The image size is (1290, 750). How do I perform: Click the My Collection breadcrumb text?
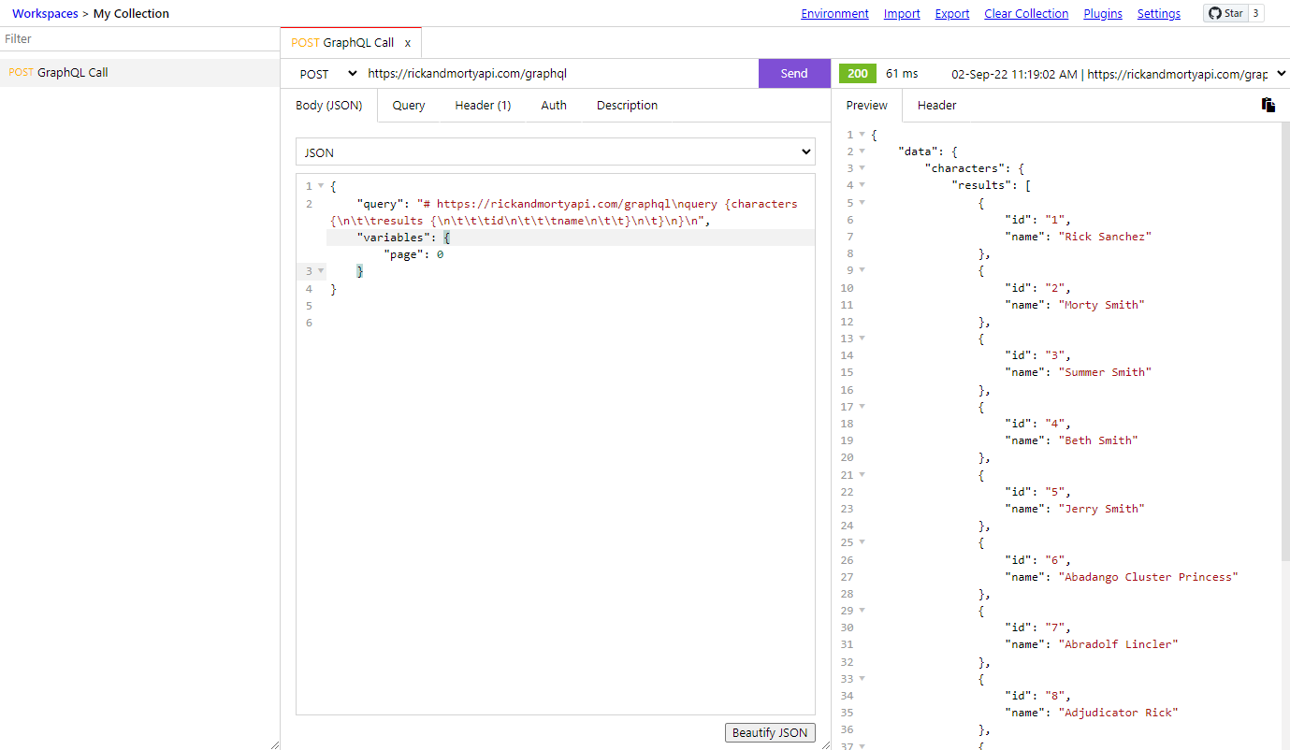[x=131, y=14]
